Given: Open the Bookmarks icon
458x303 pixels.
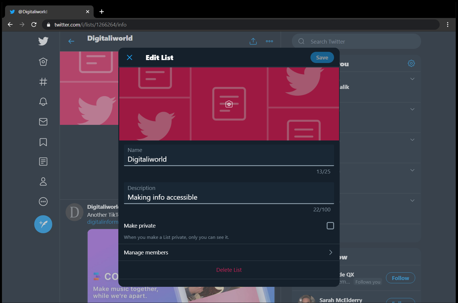Looking at the screenshot, I should tap(43, 142).
